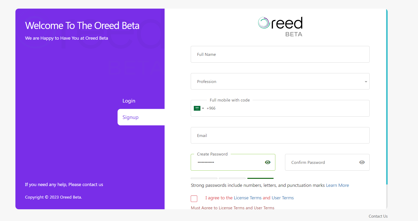Viewport: 418px width, 221px height.
Task: Click the Profession dropdown arrow
Action: pyautogui.click(x=366, y=82)
